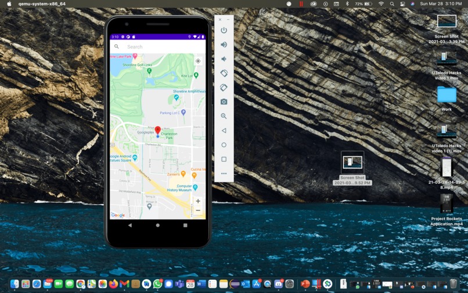
Task: Click the Android home button on phone
Action: 157,225
